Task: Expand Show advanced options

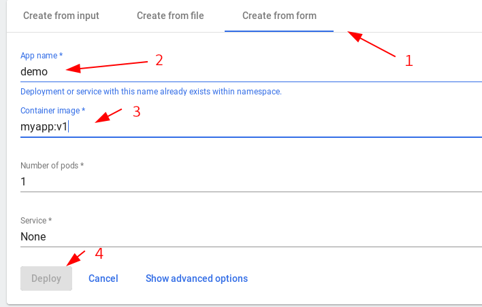Action: 197,278
